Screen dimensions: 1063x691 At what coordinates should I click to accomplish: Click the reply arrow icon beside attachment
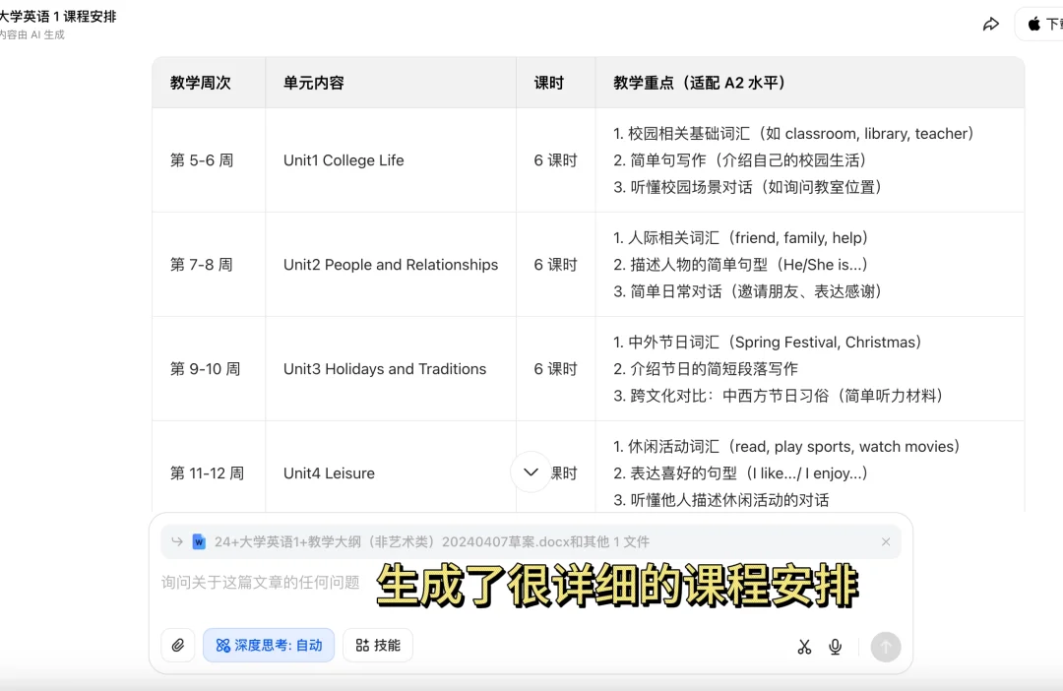tap(177, 542)
